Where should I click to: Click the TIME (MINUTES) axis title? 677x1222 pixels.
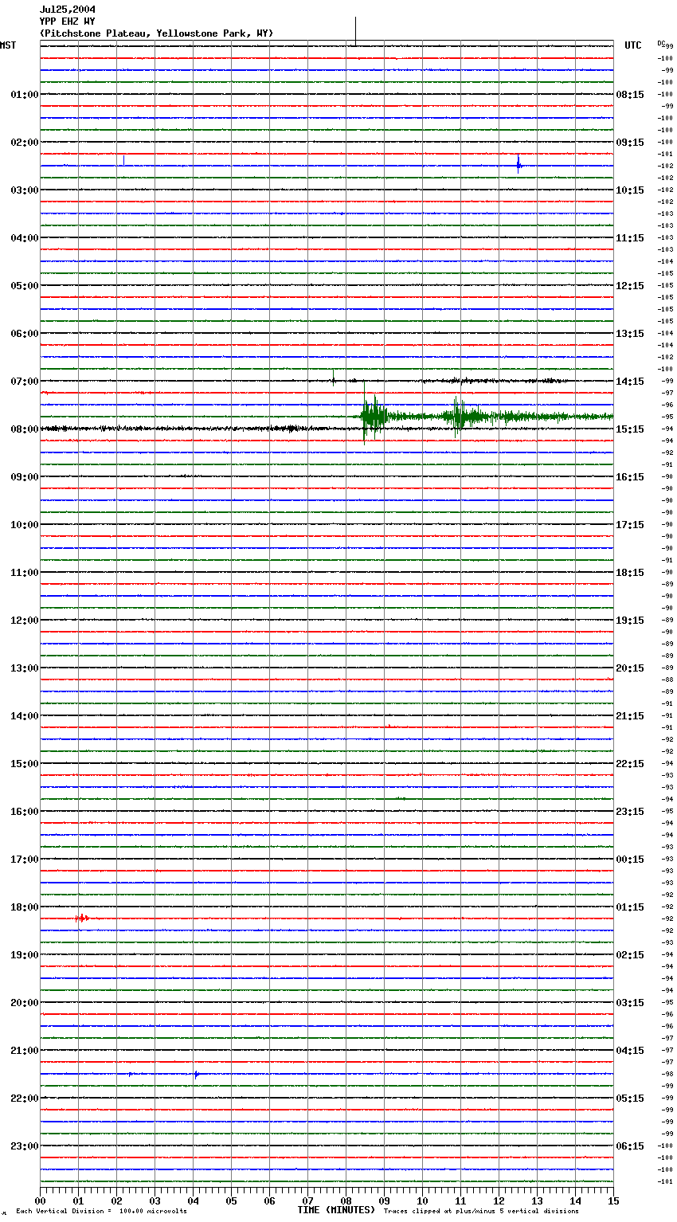coord(336,1210)
